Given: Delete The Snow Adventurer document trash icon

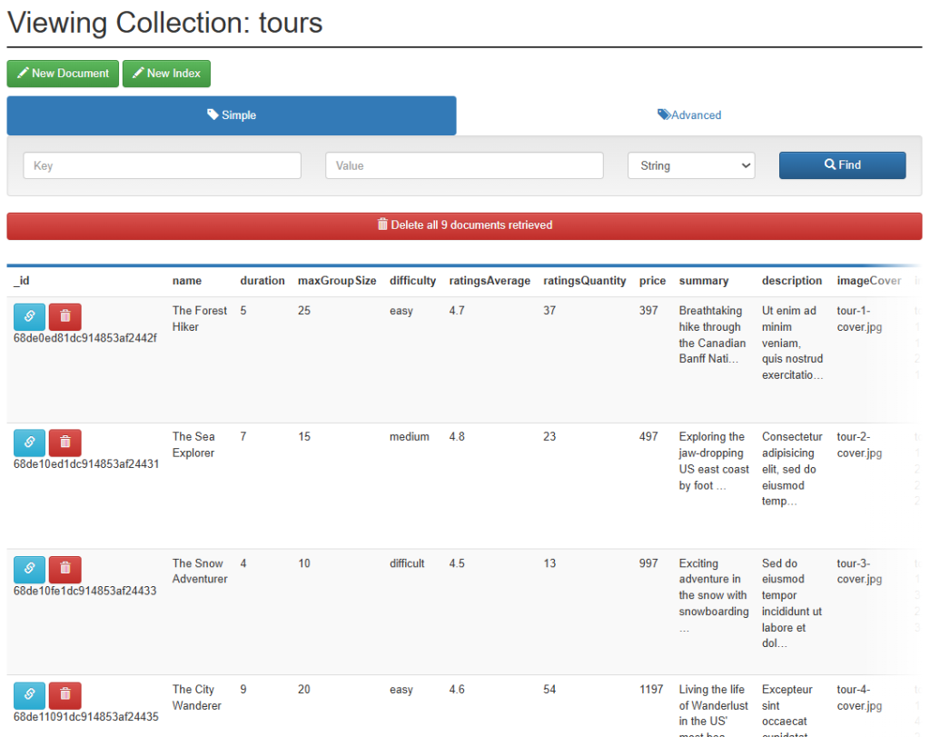Looking at the screenshot, I should tap(64, 569).
